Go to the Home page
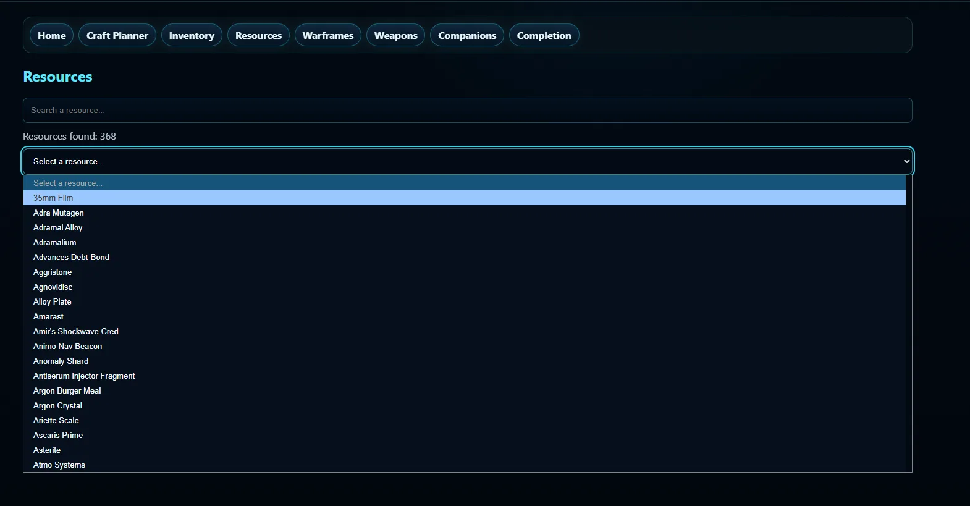Viewport: 970px width, 506px height. pyautogui.click(x=52, y=35)
